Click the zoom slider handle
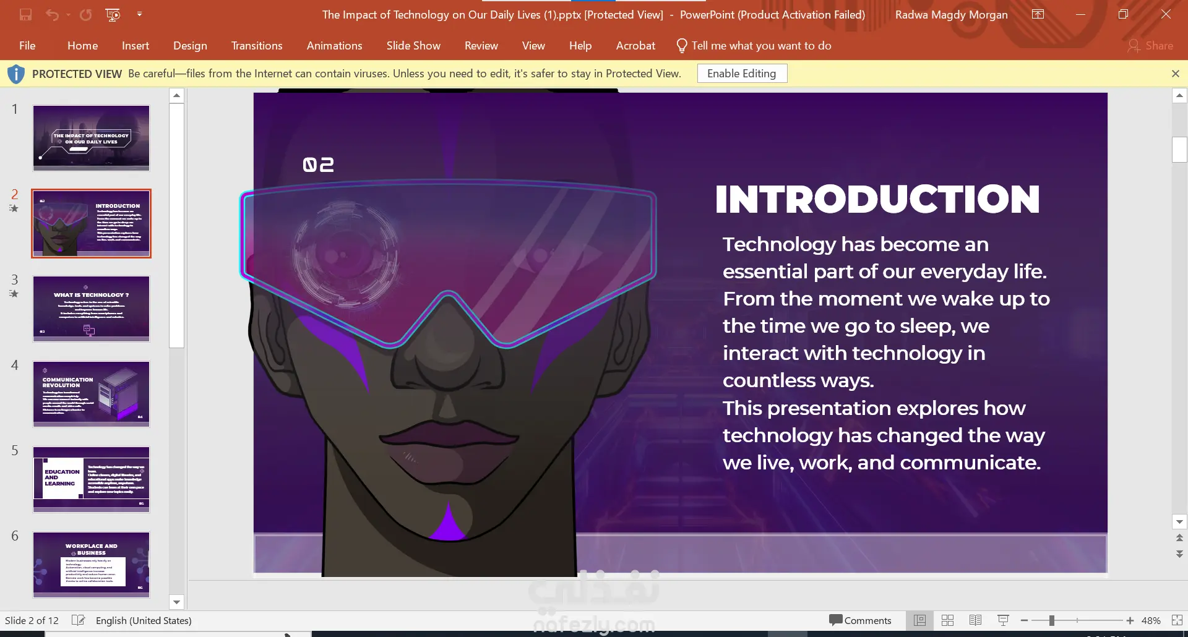The height and width of the screenshot is (637, 1188). click(x=1051, y=620)
